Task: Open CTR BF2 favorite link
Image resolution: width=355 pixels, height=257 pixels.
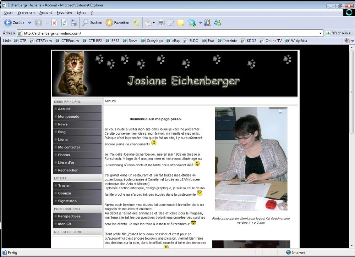Action: tap(92, 41)
